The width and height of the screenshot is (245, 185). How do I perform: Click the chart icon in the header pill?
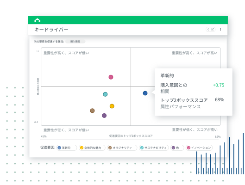coord(213,29)
